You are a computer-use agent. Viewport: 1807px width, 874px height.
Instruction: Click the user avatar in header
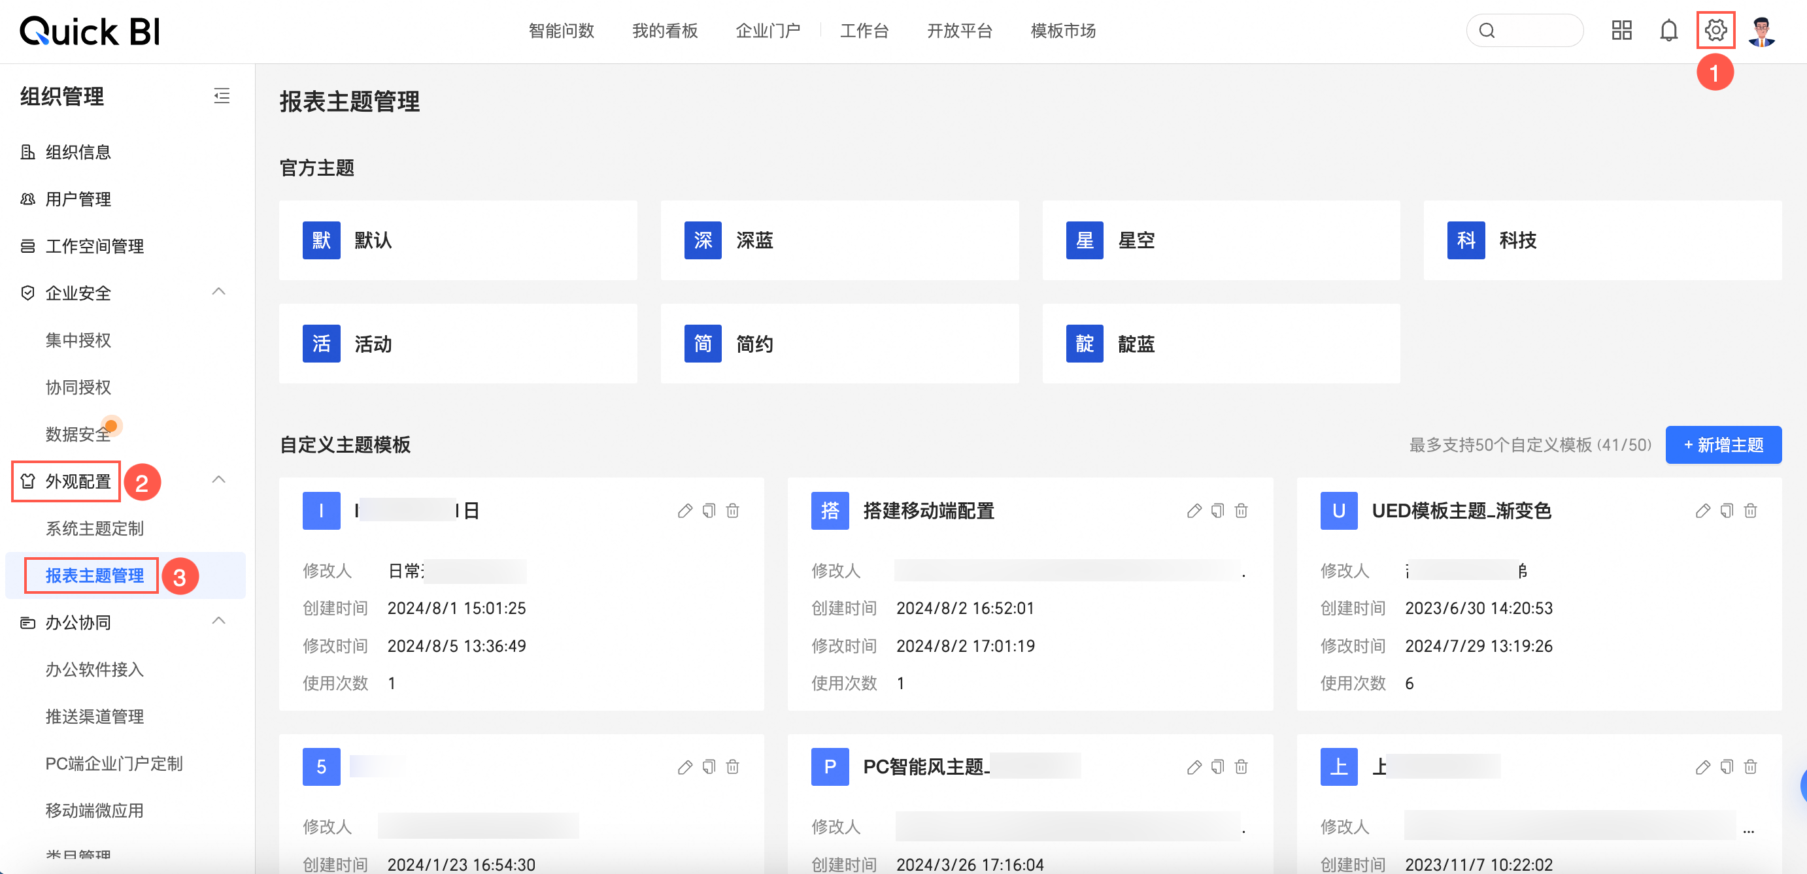click(x=1761, y=30)
